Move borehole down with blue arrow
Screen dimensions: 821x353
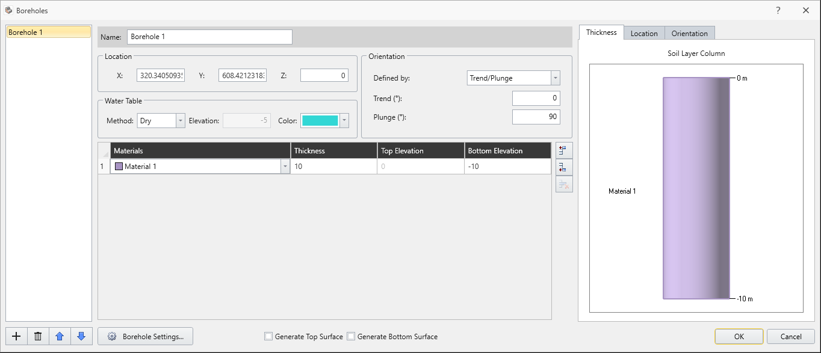point(81,337)
